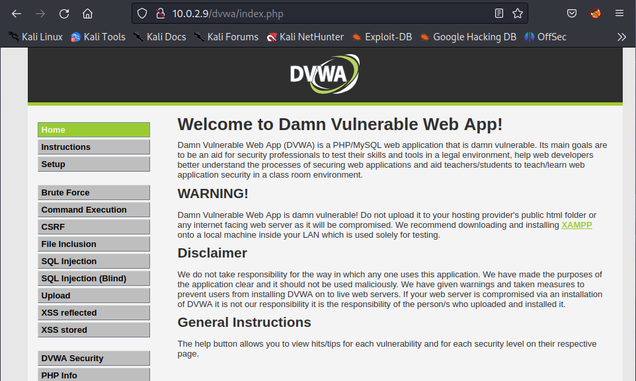Image resolution: width=636 pixels, height=381 pixels.
Task: Bookmark this page with star icon
Action: [x=517, y=13]
